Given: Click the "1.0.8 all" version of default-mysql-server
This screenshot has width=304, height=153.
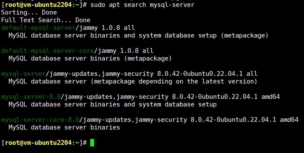Looking at the screenshot, I should pyautogui.click(x=118, y=28).
